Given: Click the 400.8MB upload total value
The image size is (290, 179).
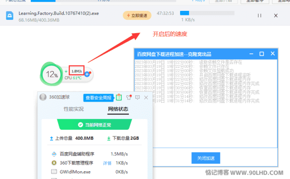Looking at the screenshot, I should 84,138.
